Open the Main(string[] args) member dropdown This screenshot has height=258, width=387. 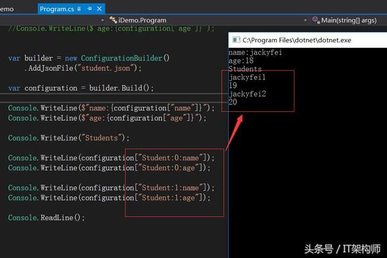pos(348,20)
